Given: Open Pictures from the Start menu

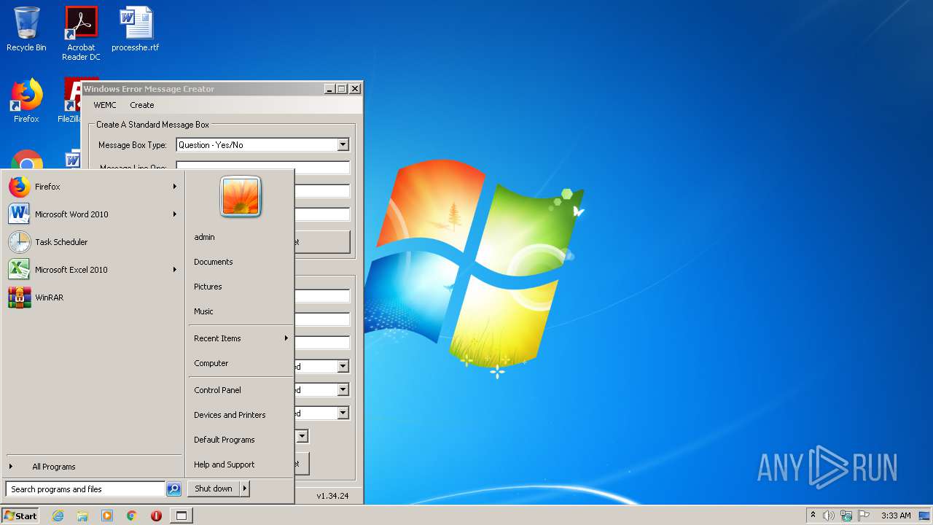Looking at the screenshot, I should pyautogui.click(x=241, y=287).
